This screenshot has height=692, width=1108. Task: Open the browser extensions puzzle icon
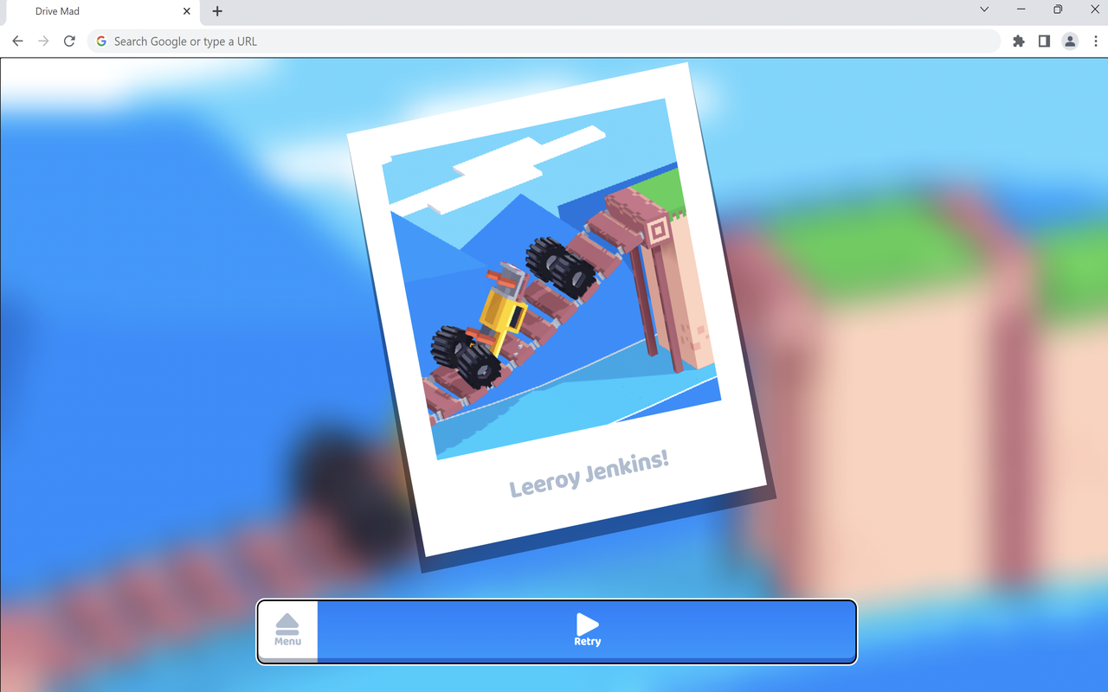1018,41
